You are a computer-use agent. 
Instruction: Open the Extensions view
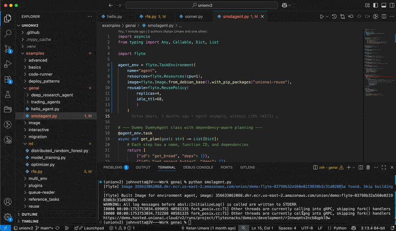pos(7,79)
